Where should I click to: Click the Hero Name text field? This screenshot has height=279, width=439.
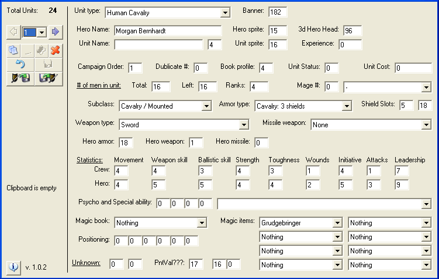[x=167, y=30]
